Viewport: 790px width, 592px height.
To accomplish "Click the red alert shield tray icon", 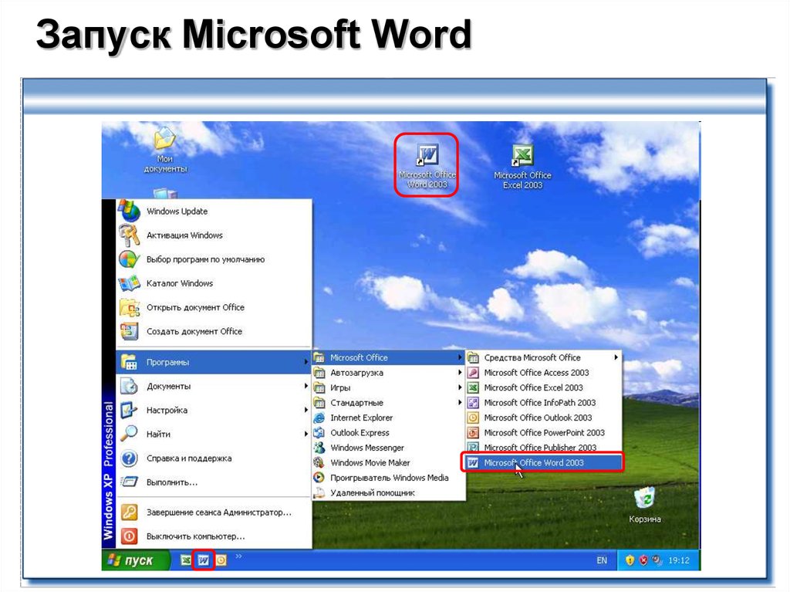I will tap(643, 560).
